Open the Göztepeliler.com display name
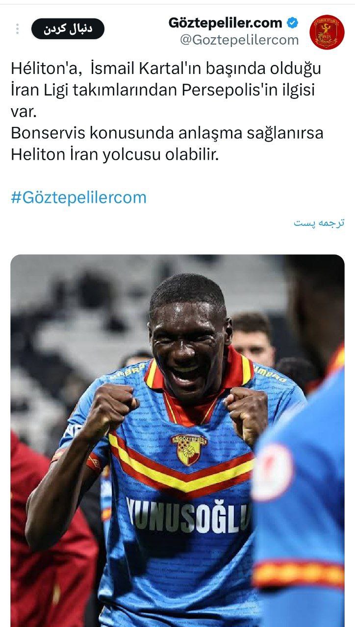This screenshot has width=355, height=627. coord(226,23)
